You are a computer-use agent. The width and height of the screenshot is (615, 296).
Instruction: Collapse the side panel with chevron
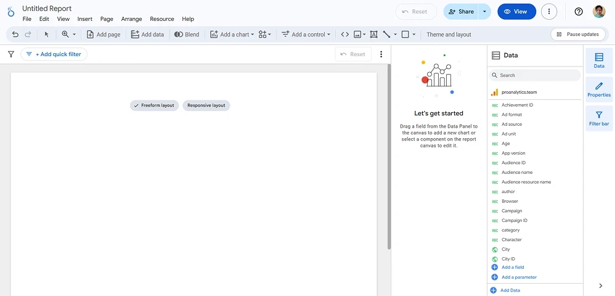tap(601, 286)
